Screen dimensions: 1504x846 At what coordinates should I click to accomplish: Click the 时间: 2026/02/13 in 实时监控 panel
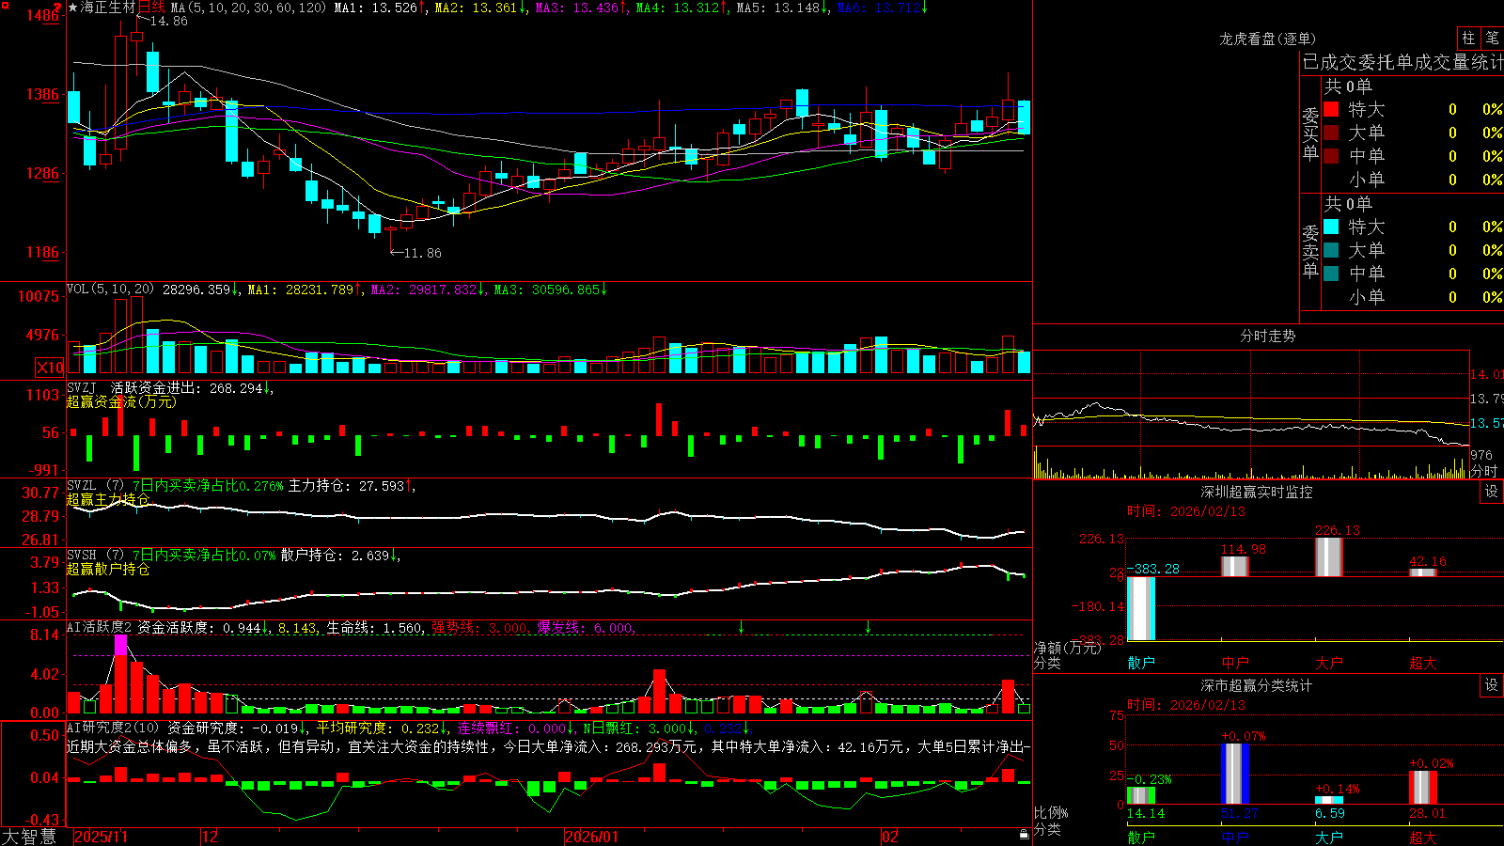point(1186,511)
